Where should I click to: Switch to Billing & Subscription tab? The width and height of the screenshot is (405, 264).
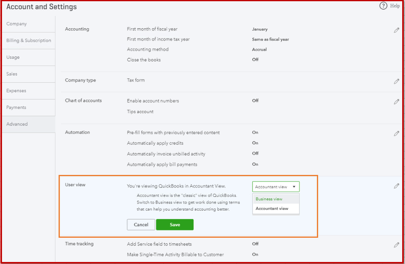(x=29, y=40)
